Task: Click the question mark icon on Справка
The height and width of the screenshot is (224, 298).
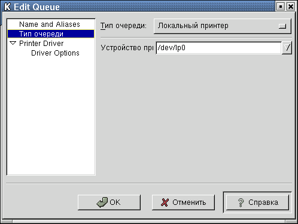Action: [x=241, y=202]
